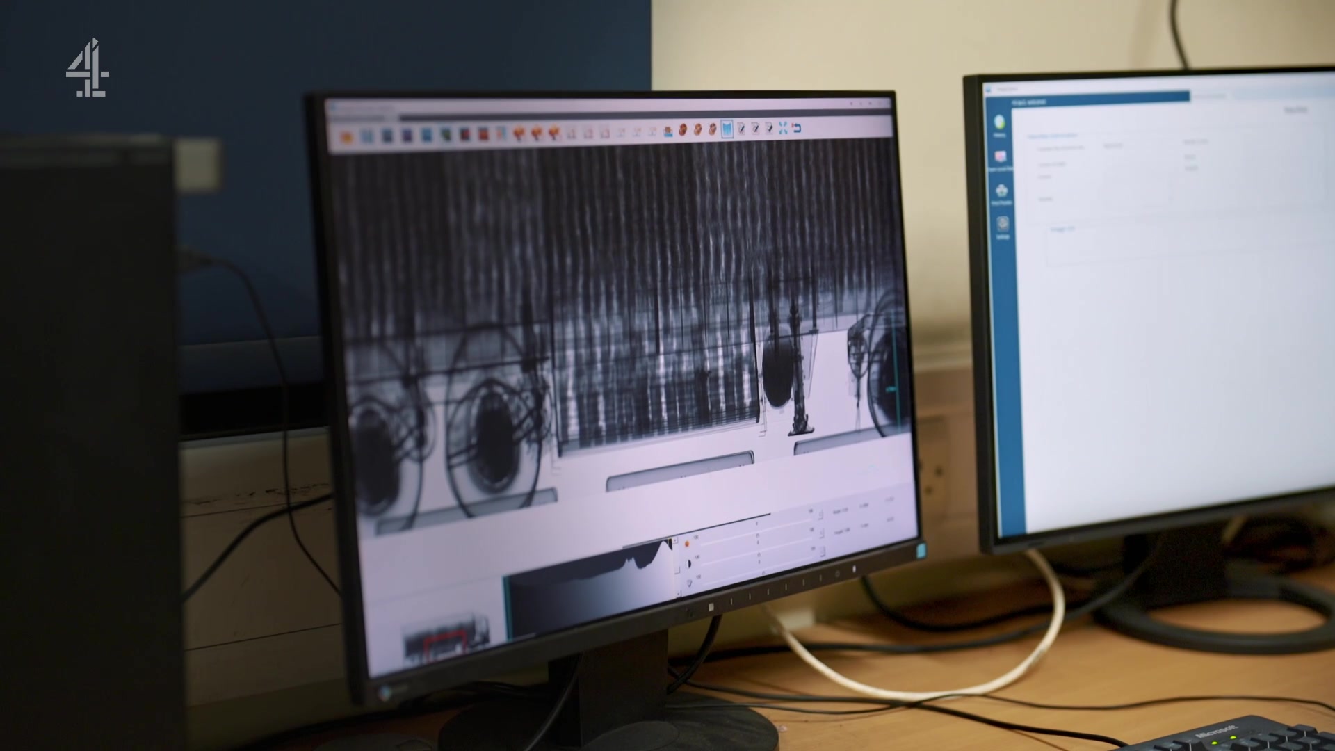
Task: Click the person figure icon in toolbar
Action: (x=668, y=131)
